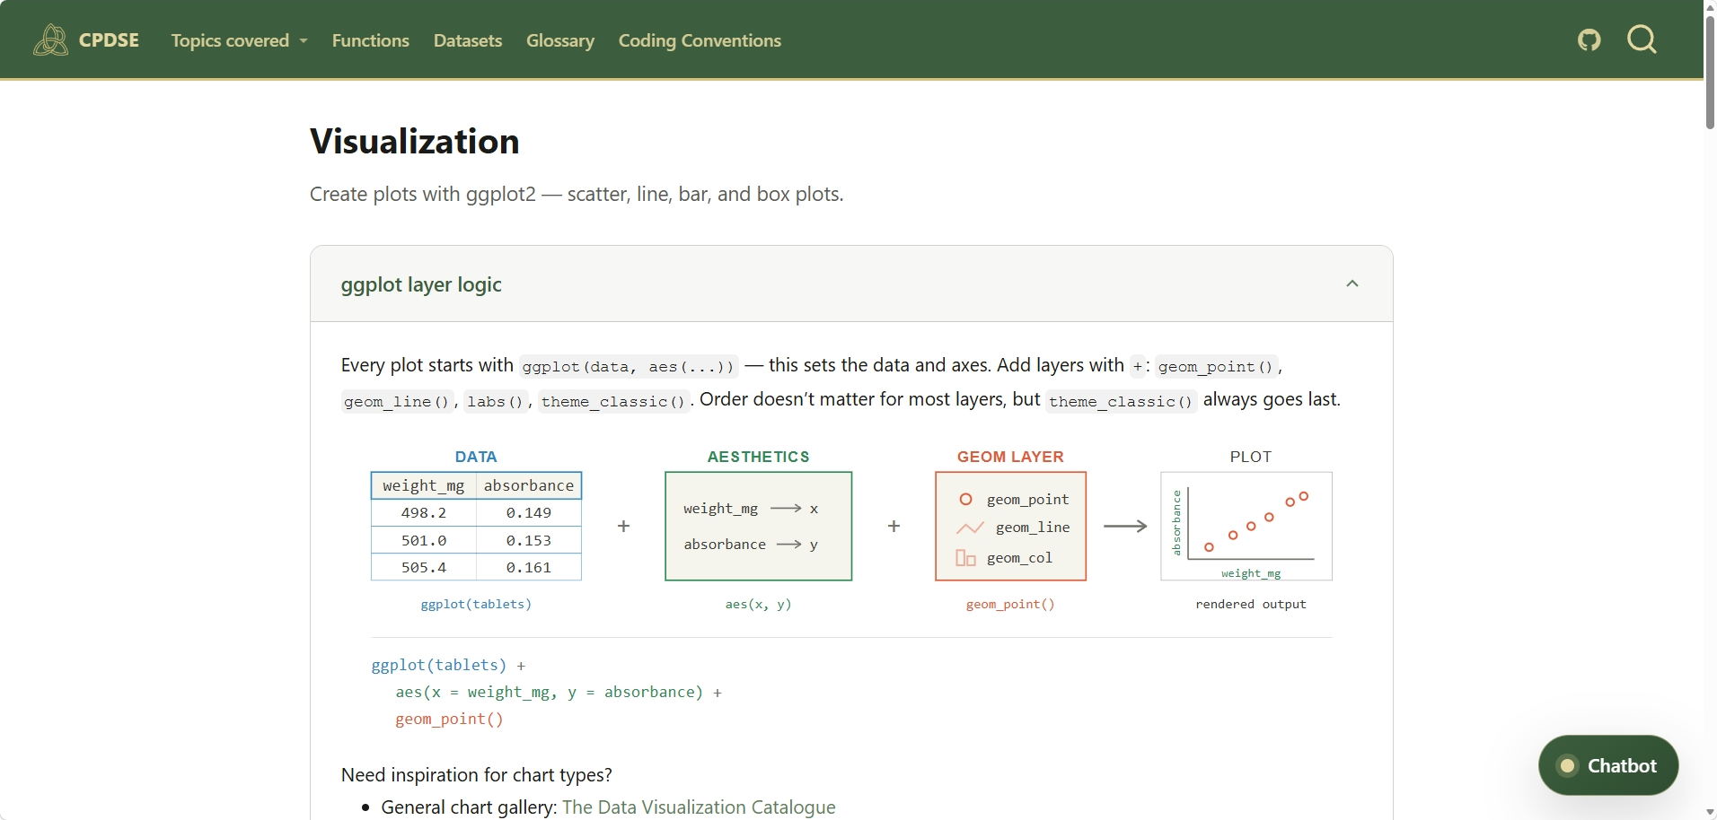Collapse the ggplot layer logic chevron
This screenshot has width=1717, height=820.
click(x=1352, y=284)
